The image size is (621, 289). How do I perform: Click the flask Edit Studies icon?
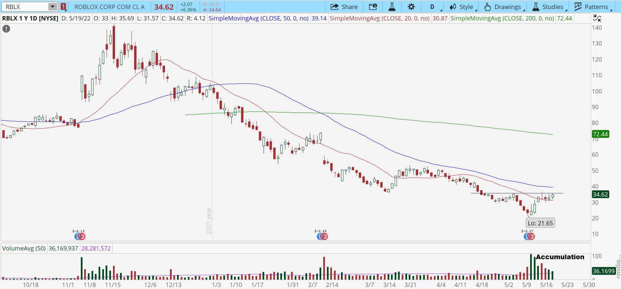(x=392, y=7)
